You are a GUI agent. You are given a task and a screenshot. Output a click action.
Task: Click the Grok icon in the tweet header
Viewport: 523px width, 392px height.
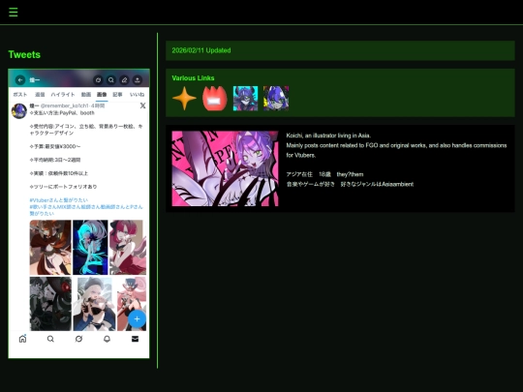(98, 80)
